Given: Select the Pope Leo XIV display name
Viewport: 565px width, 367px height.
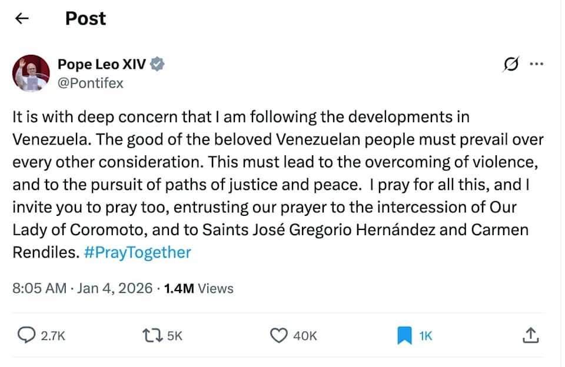Looking at the screenshot, I should click(x=100, y=64).
